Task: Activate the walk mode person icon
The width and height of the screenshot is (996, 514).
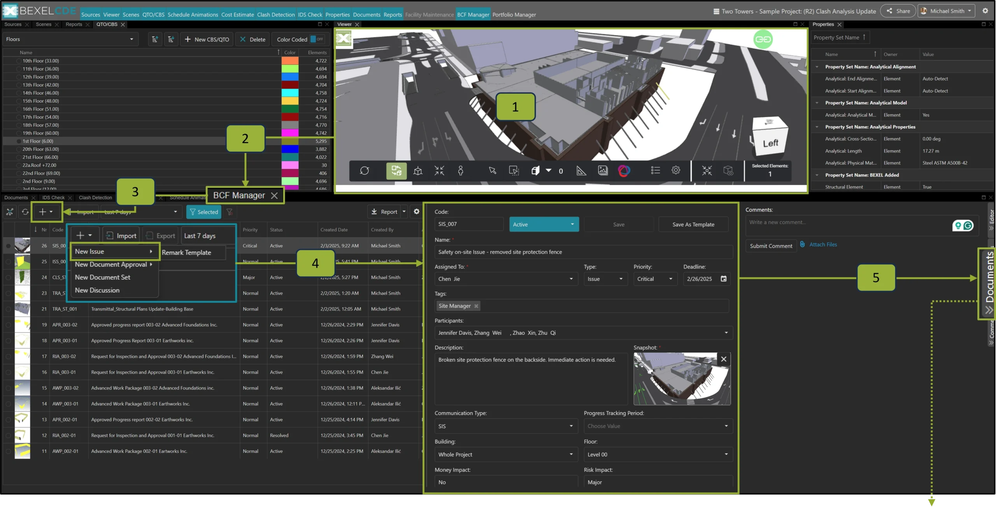Action: coord(461,171)
